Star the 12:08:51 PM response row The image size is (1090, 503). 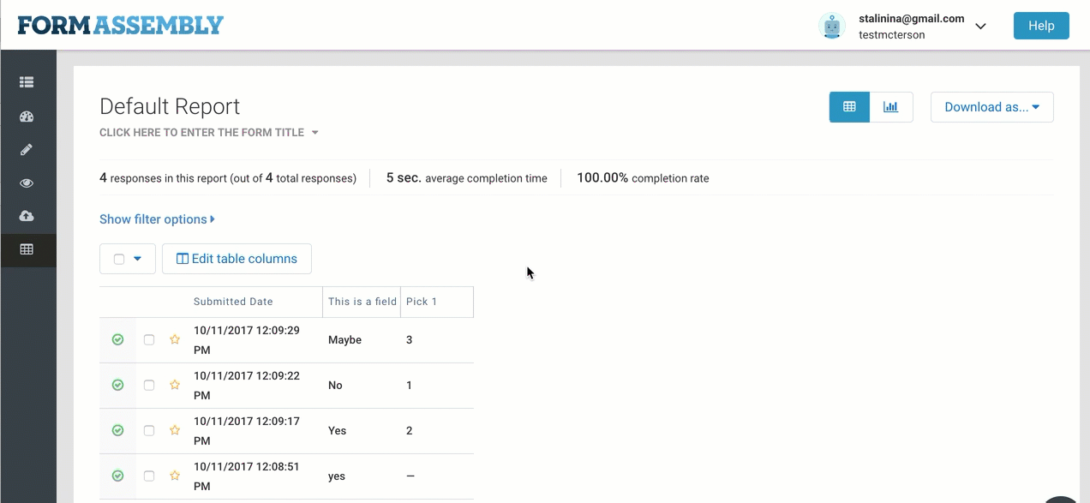point(175,476)
